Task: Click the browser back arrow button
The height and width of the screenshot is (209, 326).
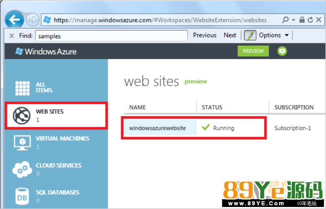Action: 15,19
